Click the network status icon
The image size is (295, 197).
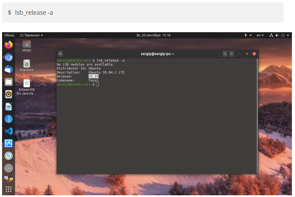(271, 35)
